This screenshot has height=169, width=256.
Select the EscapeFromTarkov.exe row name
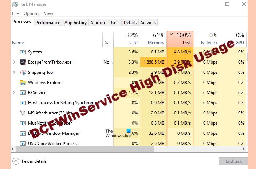coord(50,62)
